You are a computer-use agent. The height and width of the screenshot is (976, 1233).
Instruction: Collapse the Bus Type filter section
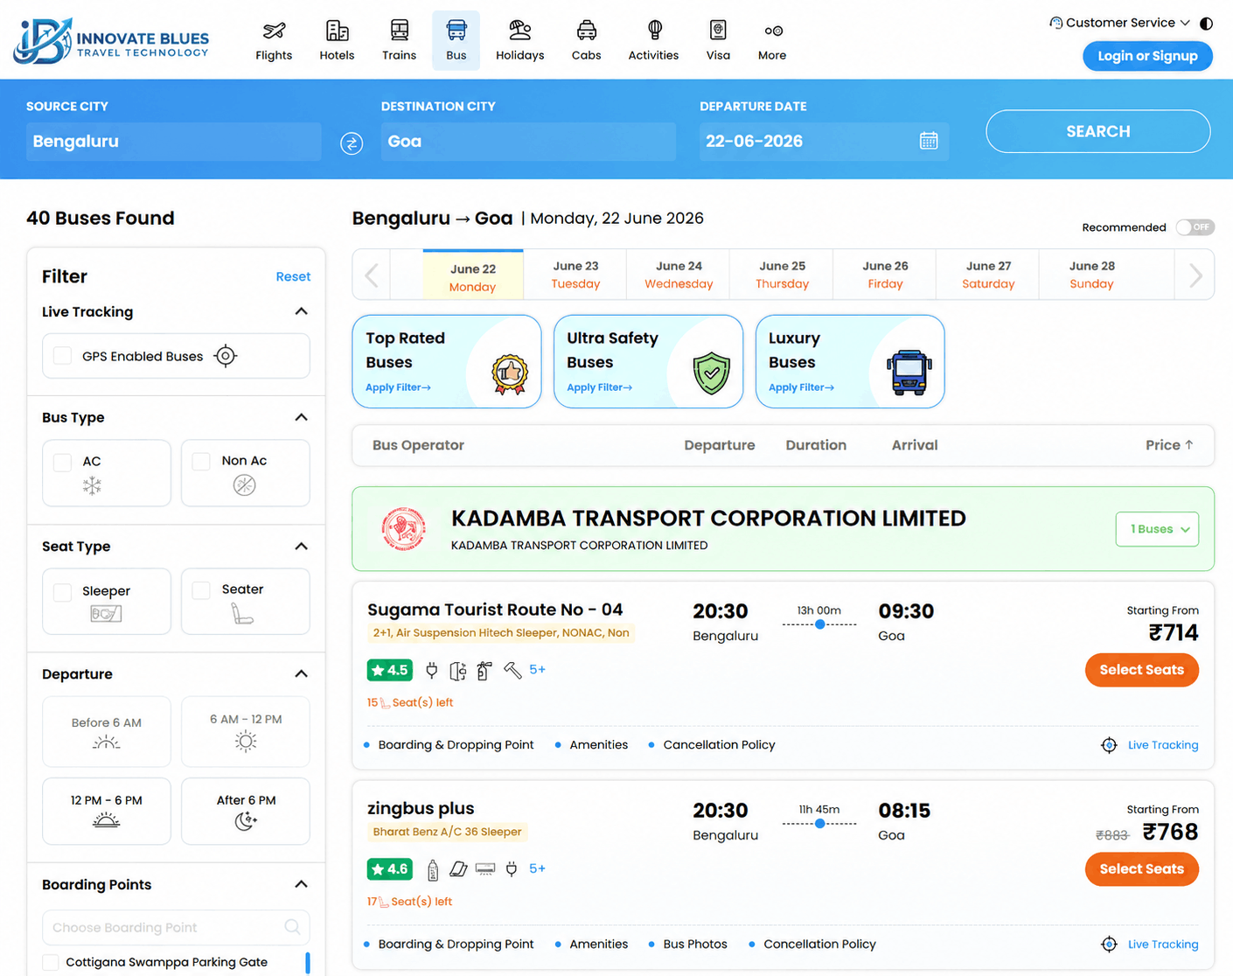301,418
